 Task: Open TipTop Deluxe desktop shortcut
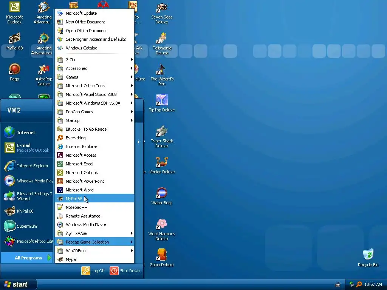162,103
